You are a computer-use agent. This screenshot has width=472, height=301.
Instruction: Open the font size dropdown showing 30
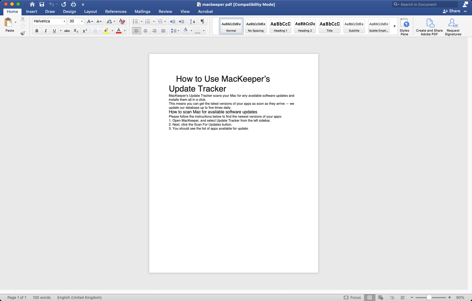82,21
